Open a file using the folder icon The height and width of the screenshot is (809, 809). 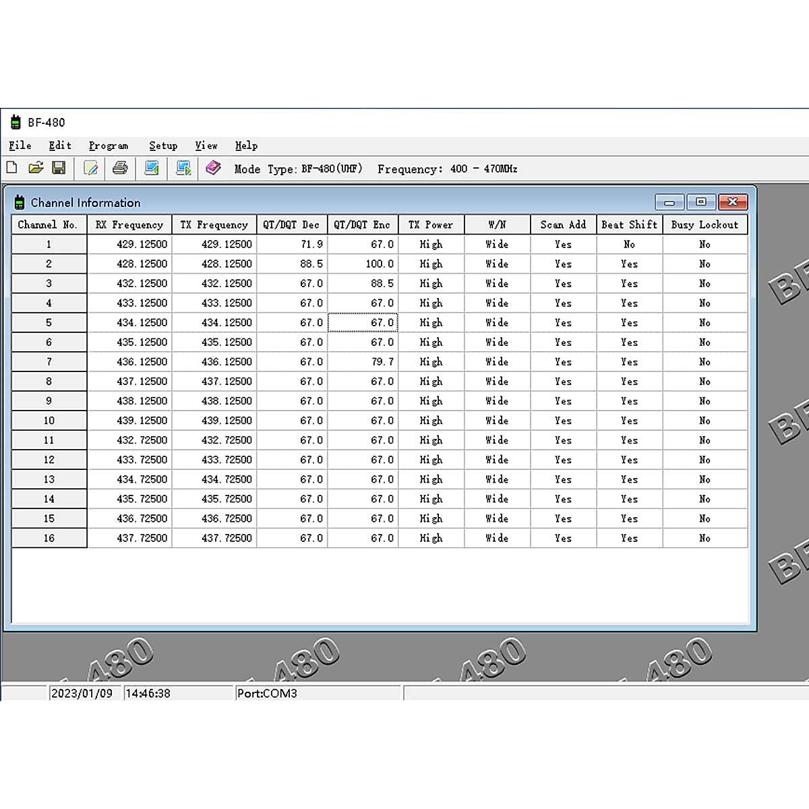tap(36, 168)
